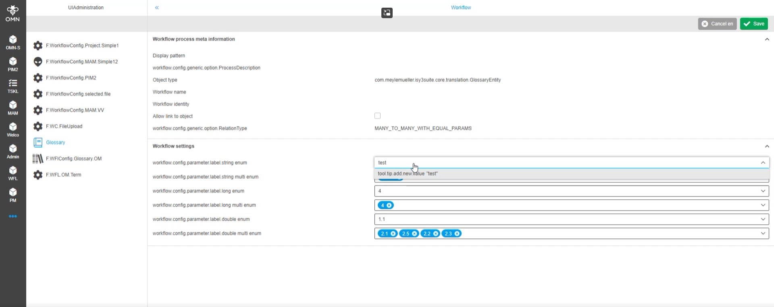
Task: Open the MAM module icon
Action: 13,108
